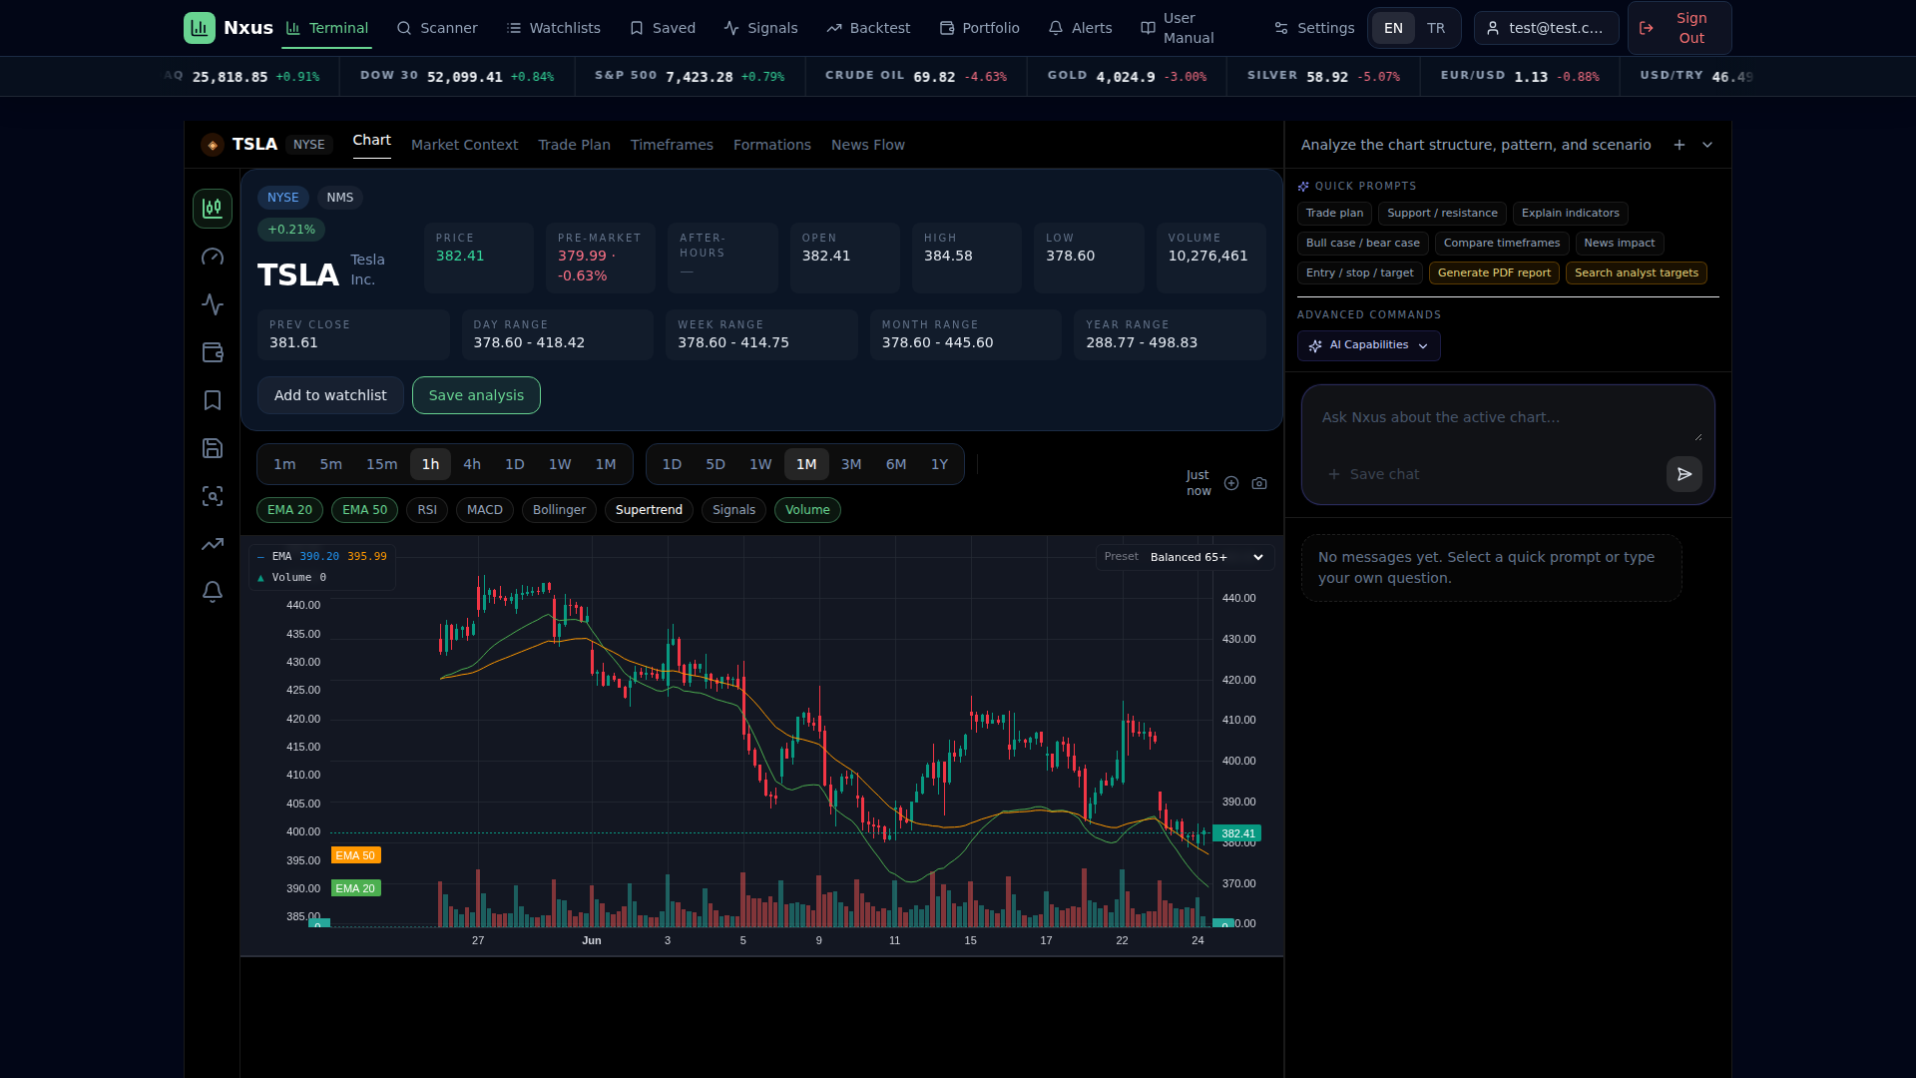Viewport: 1916px width, 1078px height.
Task: Switch language to TR
Action: click(1436, 28)
